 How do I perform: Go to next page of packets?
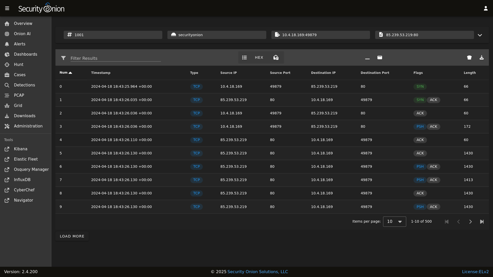(470, 221)
